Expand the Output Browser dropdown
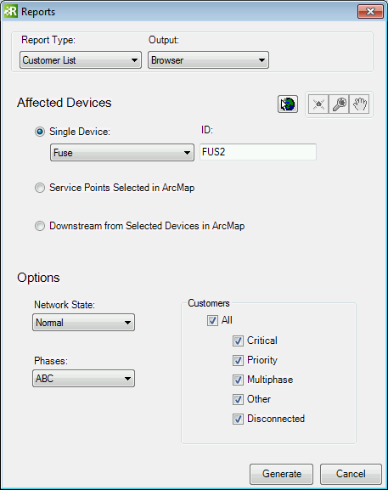 [x=208, y=60]
